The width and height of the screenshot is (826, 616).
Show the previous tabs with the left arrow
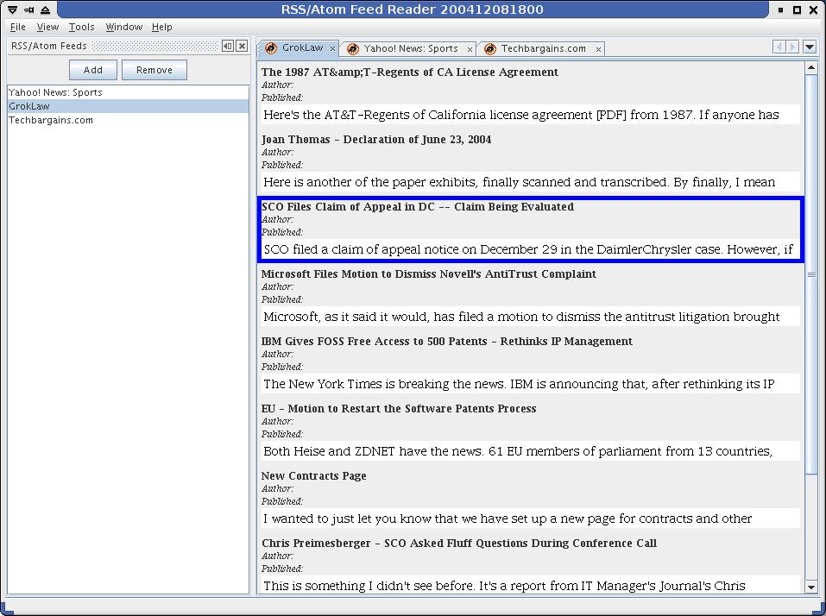tap(779, 47)
